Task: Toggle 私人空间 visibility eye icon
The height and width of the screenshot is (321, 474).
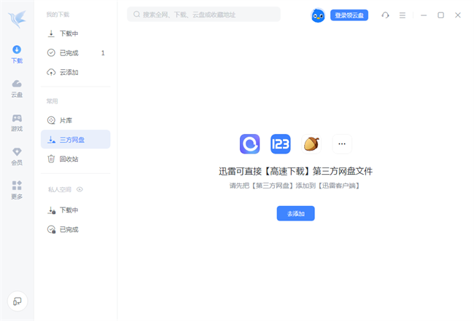Action: coord(80,189)
